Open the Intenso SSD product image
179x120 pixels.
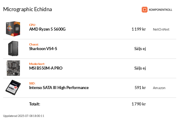(x=13, y=88)
